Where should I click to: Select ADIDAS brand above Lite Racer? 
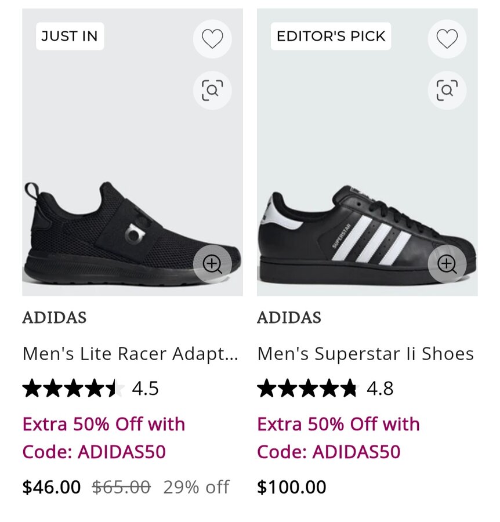point(55,318)
